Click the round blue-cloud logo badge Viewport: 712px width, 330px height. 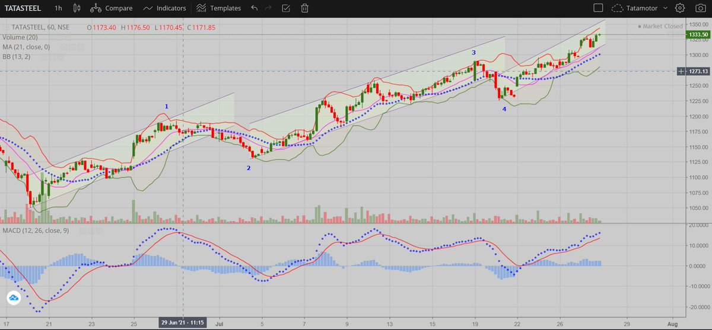(13, 298)
